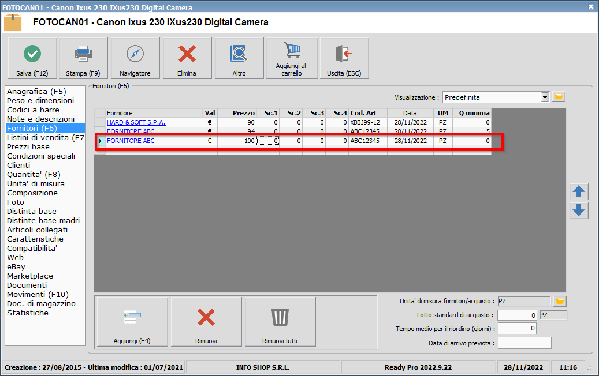Select the Sc.1 cell in the price 100 row
Viewport: 599px width, 376px height.
click(x=268, y=141)
